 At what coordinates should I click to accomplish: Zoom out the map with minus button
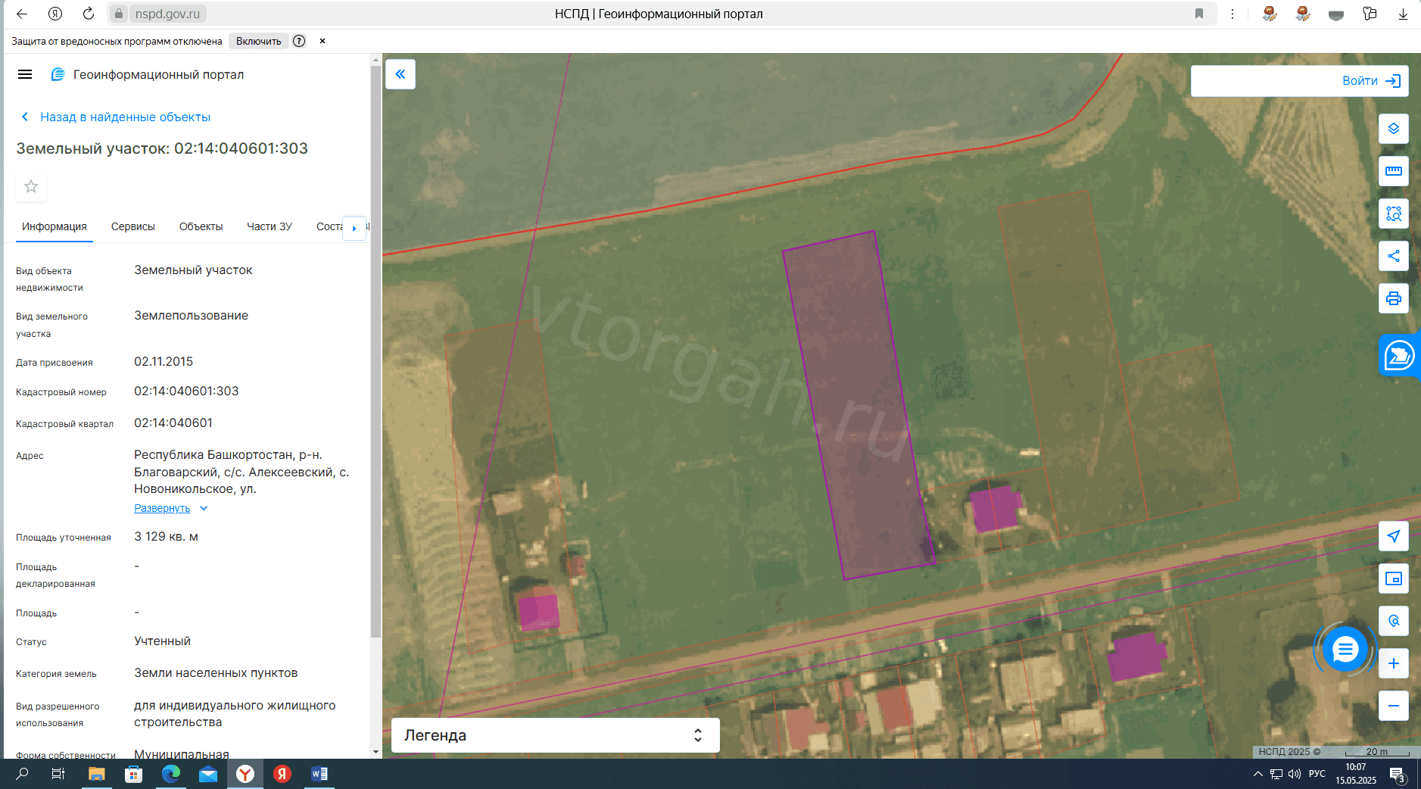click(x=1394, y=706)
